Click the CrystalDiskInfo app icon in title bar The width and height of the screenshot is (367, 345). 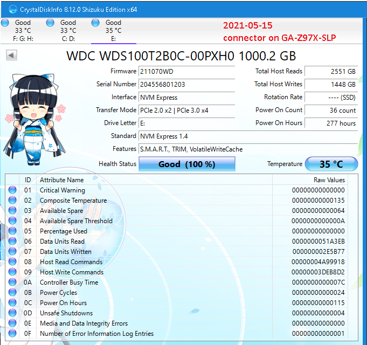12,9
